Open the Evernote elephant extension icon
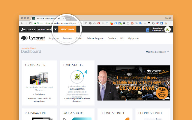The height and width of the screenshot is (120, 192). click(124, 23)
